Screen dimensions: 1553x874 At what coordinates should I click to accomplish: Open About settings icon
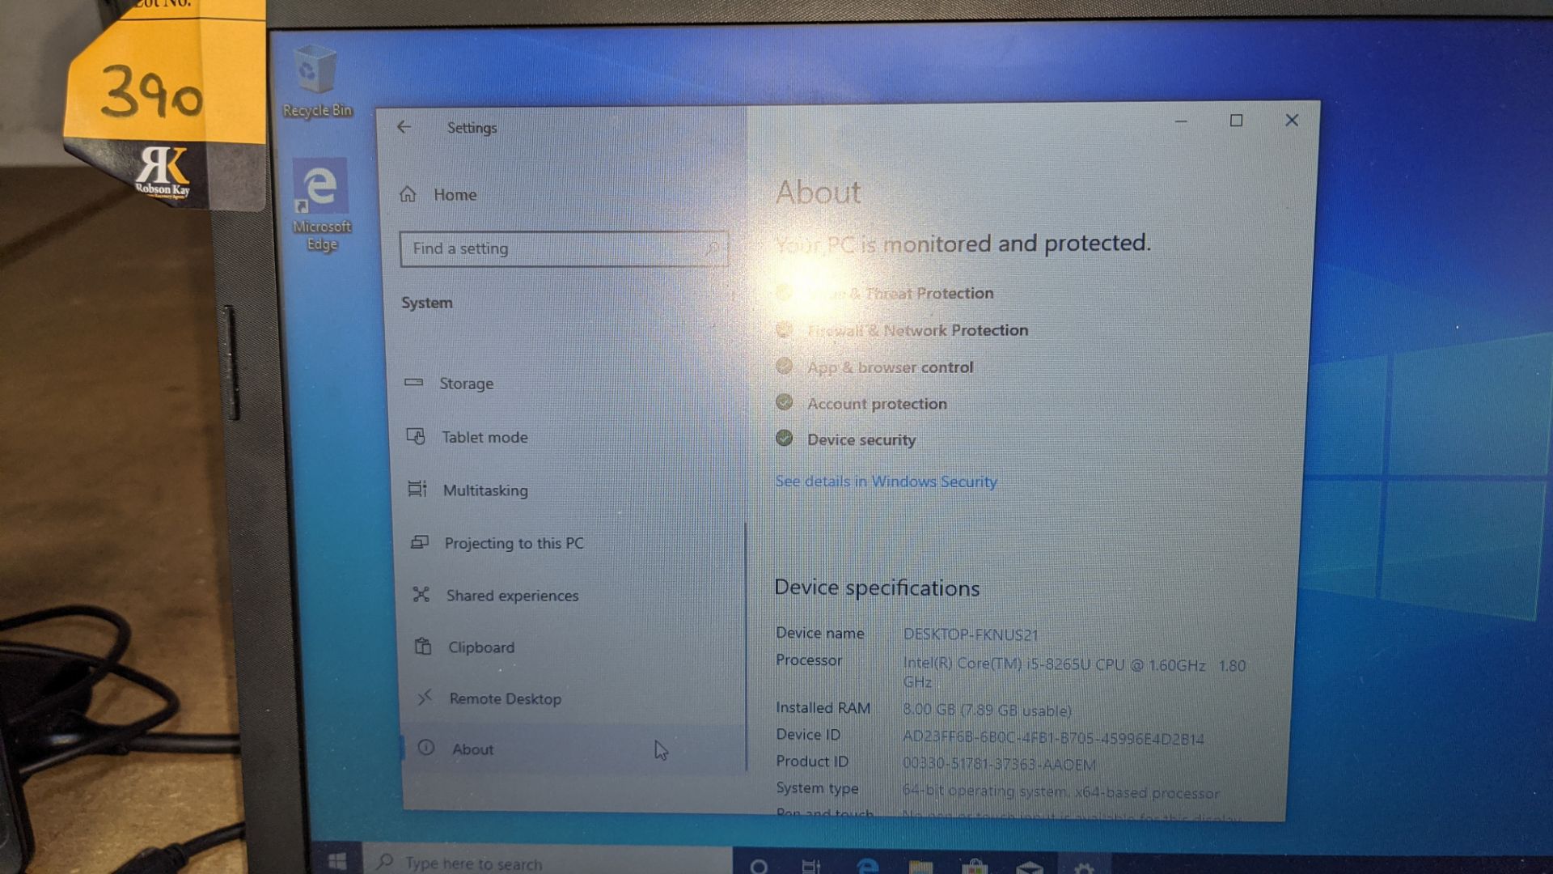click(x=425, y=748)
